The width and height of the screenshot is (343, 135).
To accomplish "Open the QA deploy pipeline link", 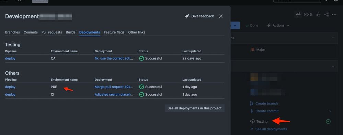I will (x=10, y=58).
